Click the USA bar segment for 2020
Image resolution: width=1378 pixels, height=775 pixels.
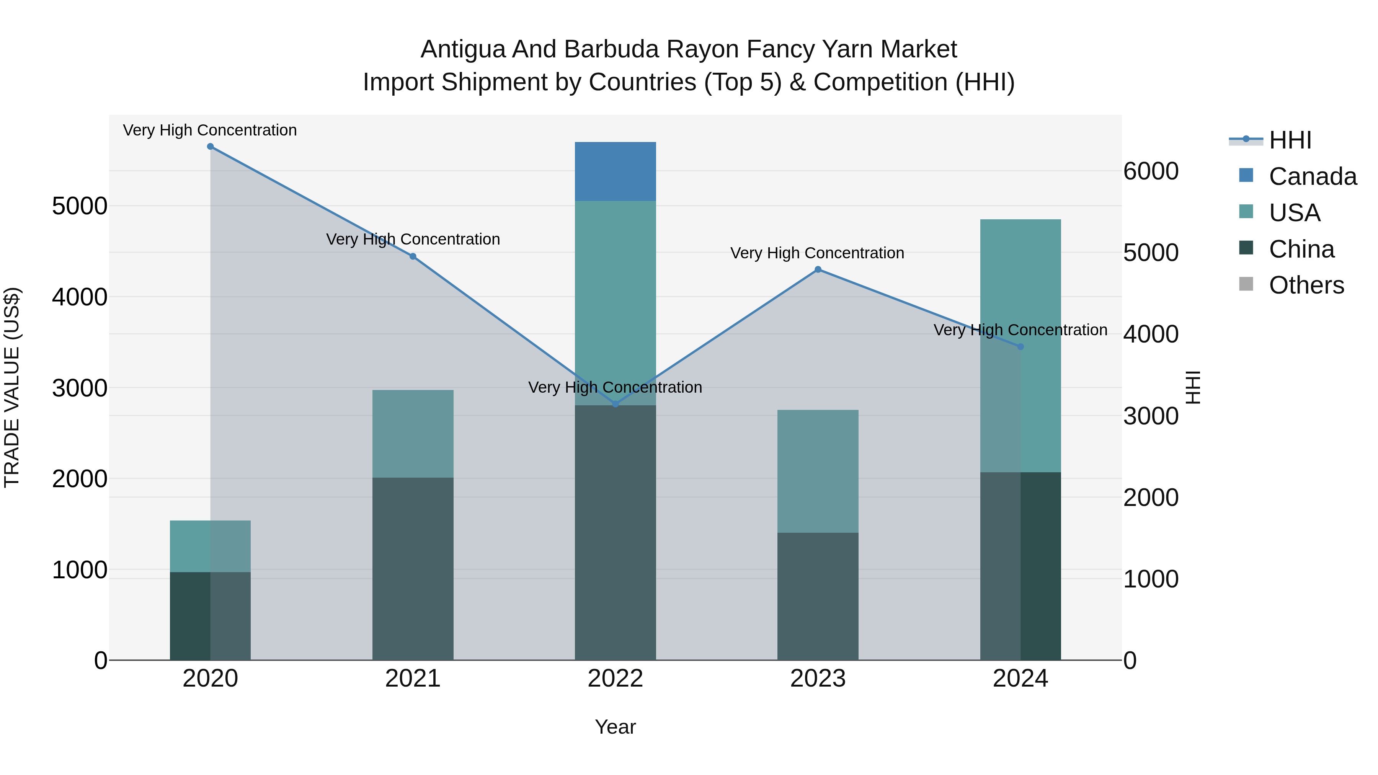pos(210,546)
